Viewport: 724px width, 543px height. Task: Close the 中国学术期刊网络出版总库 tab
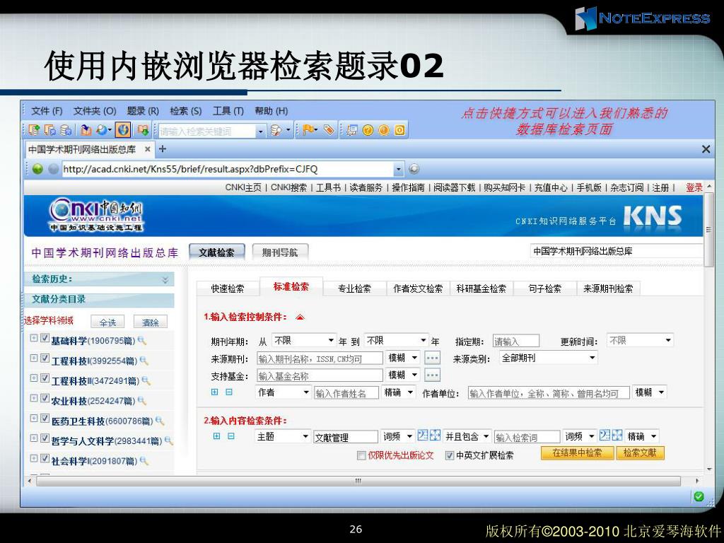click(147, 149)
